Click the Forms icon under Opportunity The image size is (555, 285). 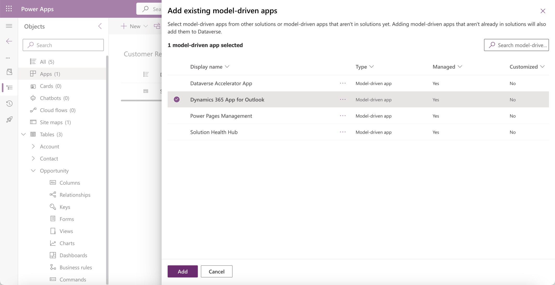[53, 219]
